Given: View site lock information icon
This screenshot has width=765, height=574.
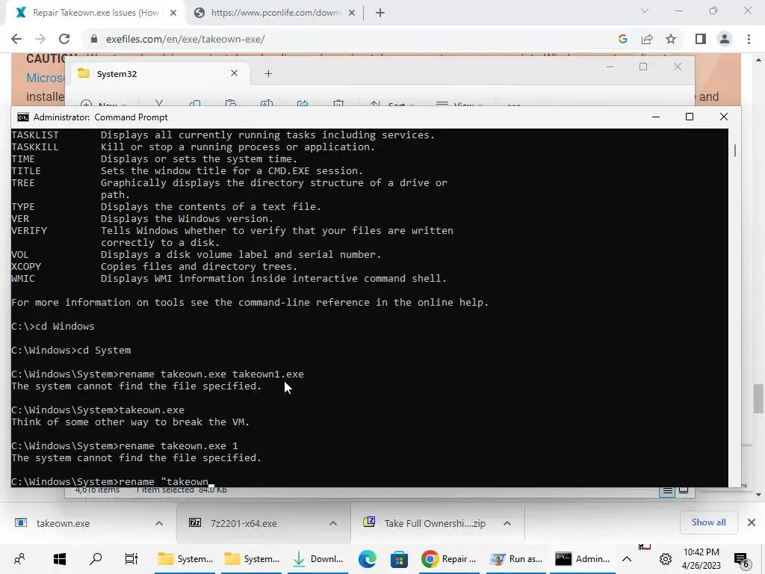Looking at the screenshot, I should (x=94, y=39).
